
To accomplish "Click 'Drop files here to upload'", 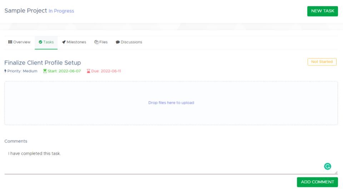I will 171,103.
